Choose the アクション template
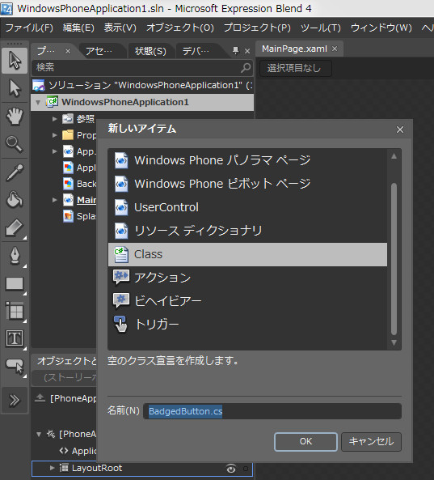434x480 pixels. tap(247, 278)
